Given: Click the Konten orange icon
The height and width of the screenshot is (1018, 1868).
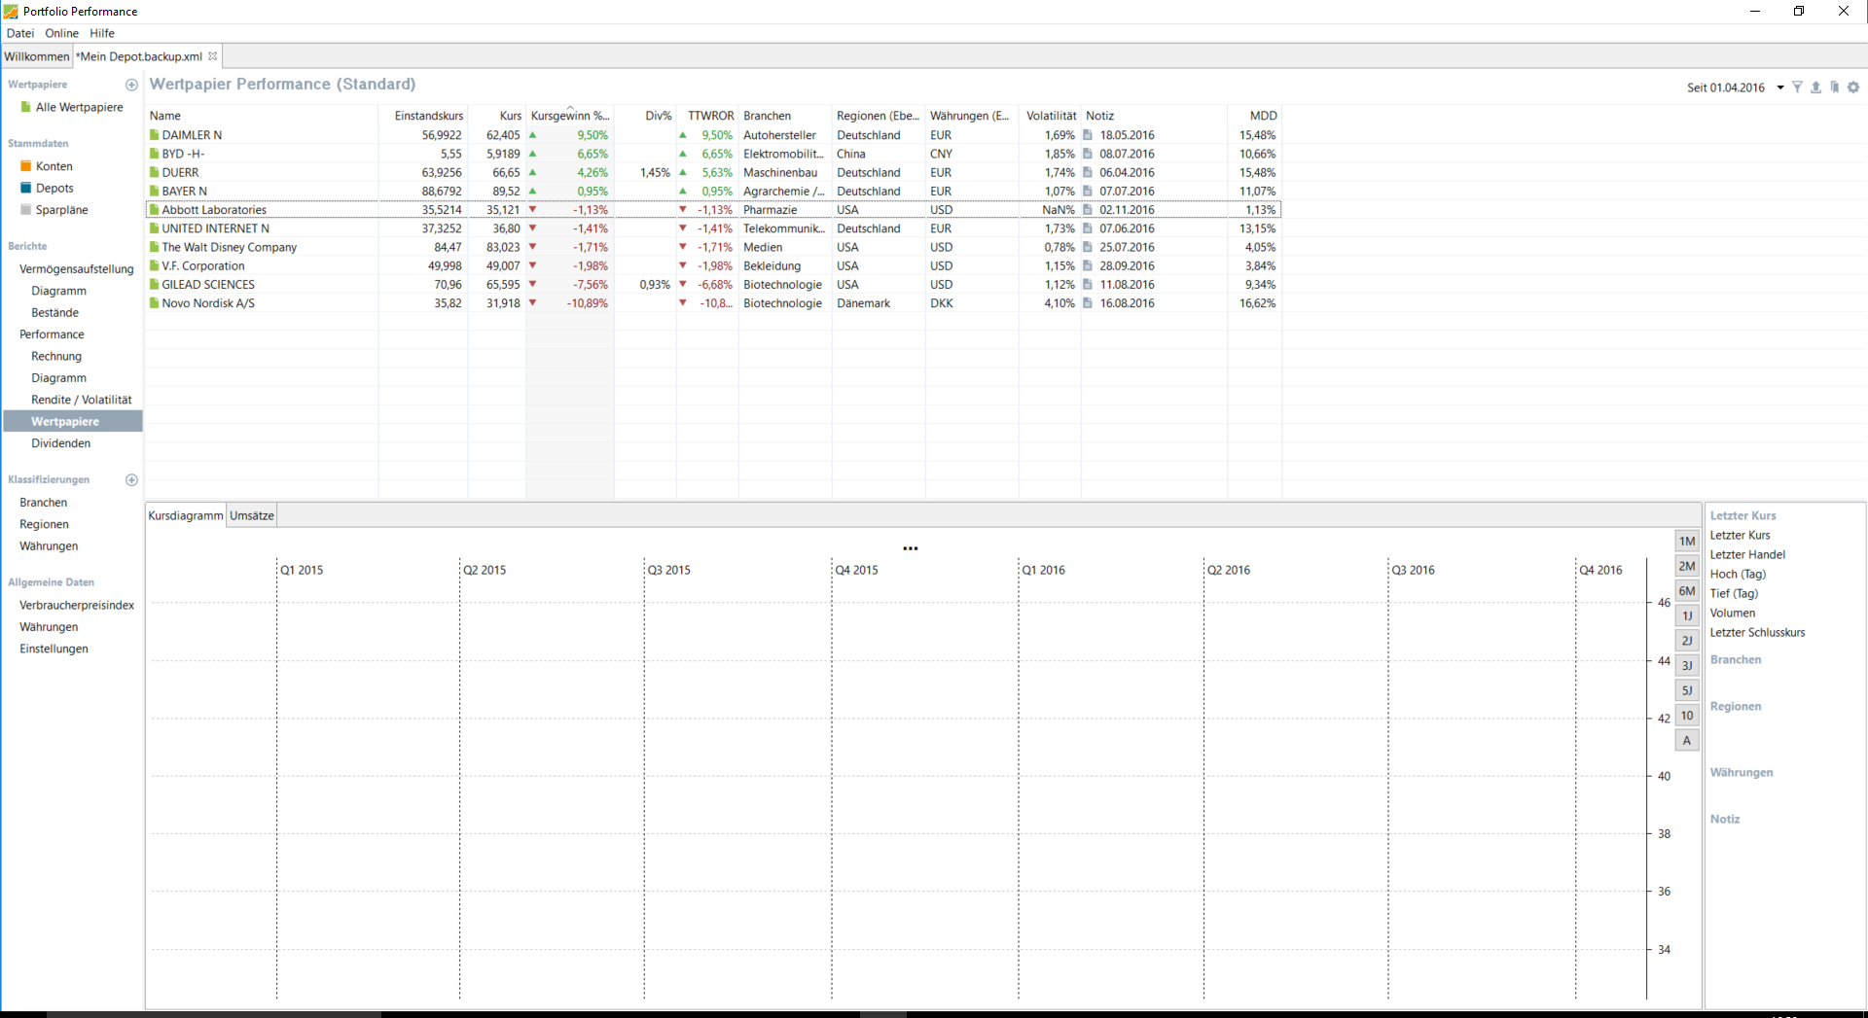Looking at the screenshot, I should click(26, 166).
